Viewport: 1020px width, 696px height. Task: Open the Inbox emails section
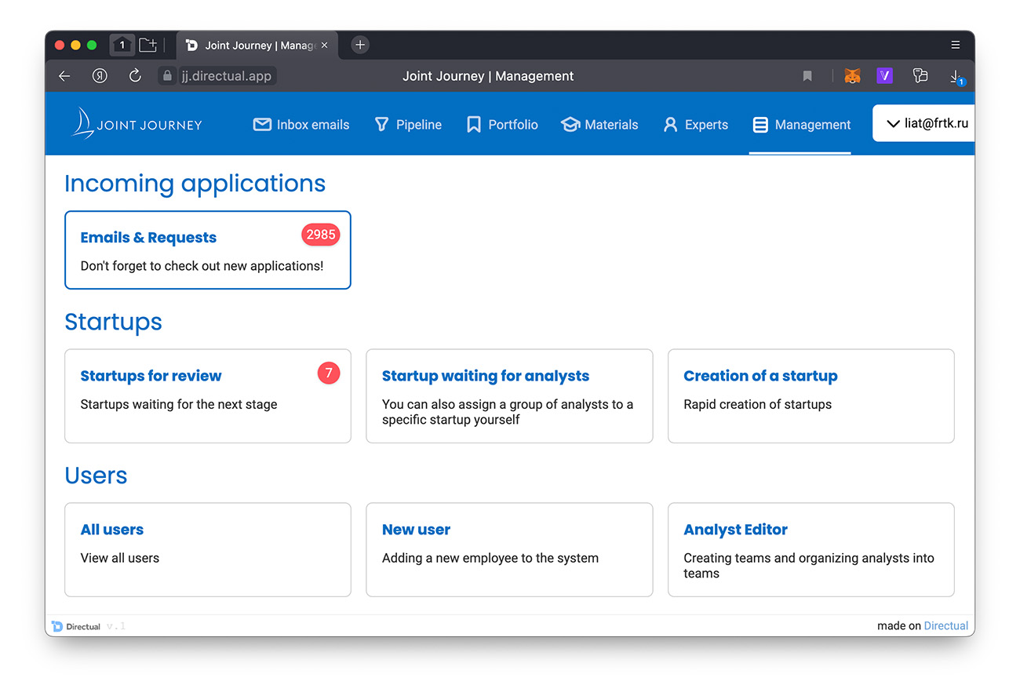[301, 125]
